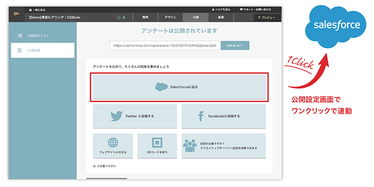The height and width of the screenshot is (187, 374).
Task: Click the question count 4 indicator
Action: [x=121, y=17]
